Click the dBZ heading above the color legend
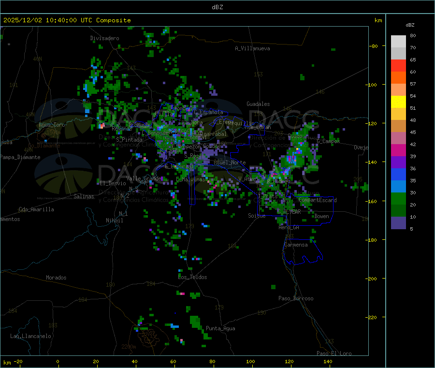Screen dimensions: 435x368 (x=410, y=25)
